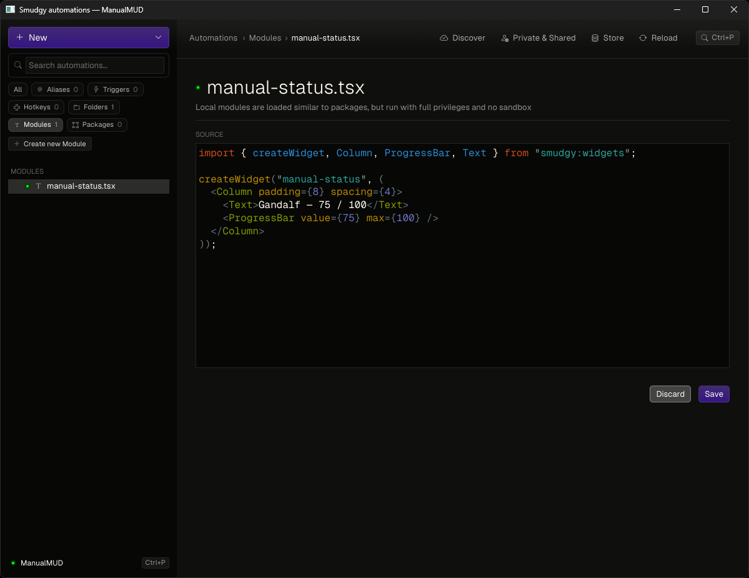Click the import line in source
Screen dimensions: 749x578
click(417, 153)
